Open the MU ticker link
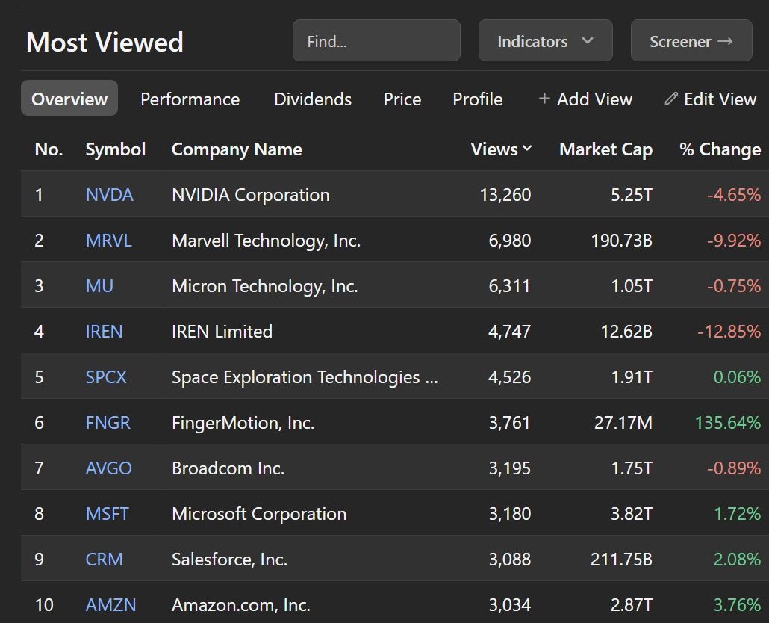769x623 pixels. [99, 286]
